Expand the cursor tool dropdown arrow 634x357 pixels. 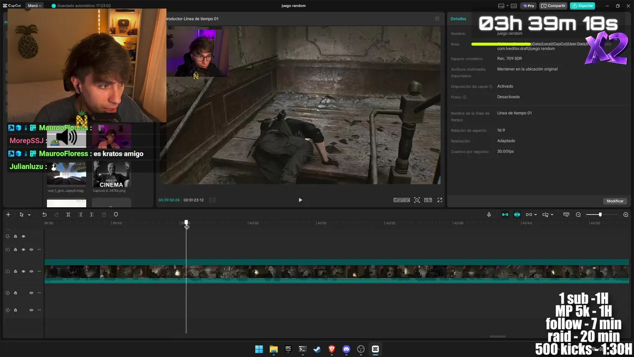29,215
